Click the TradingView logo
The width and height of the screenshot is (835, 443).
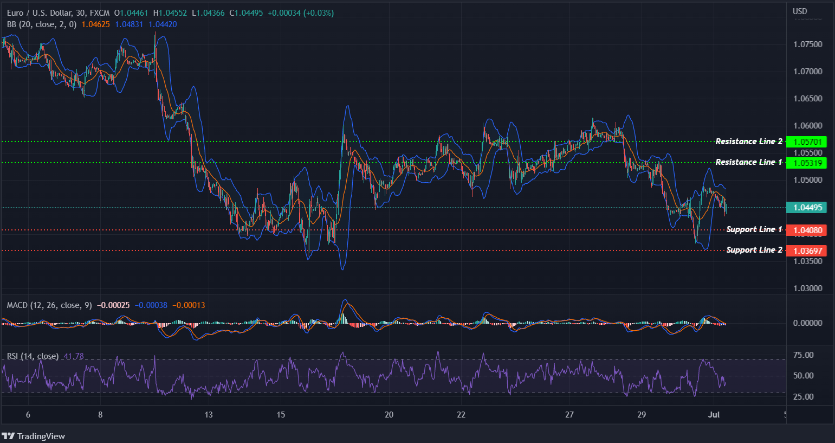(34, 436)
